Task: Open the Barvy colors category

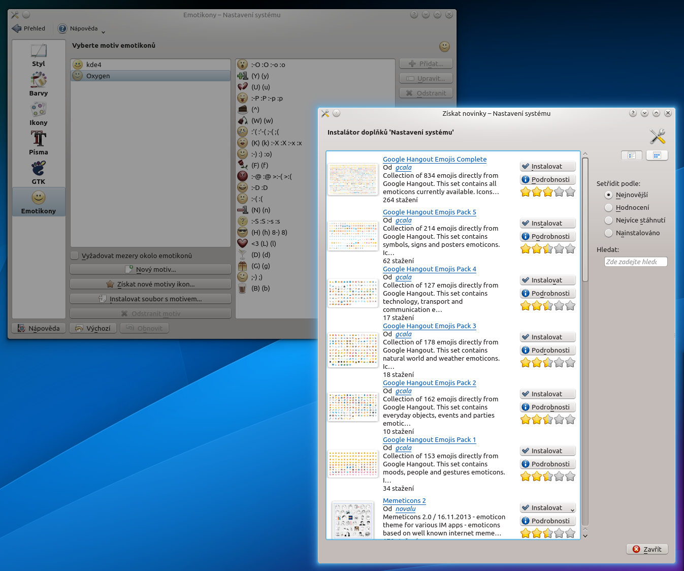Action: click(39, 85)
